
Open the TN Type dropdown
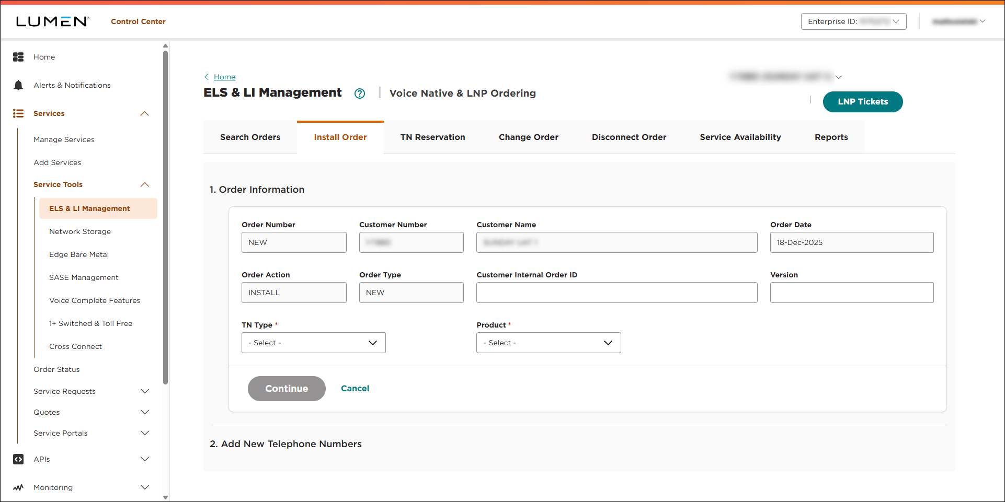313,343
